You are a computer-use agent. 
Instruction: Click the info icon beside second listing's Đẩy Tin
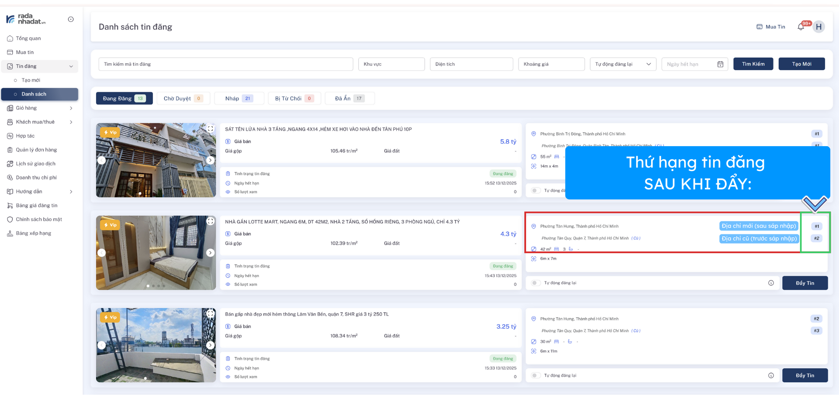point(771,283)
